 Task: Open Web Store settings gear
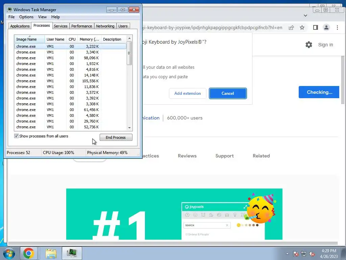tap(309, 45)
